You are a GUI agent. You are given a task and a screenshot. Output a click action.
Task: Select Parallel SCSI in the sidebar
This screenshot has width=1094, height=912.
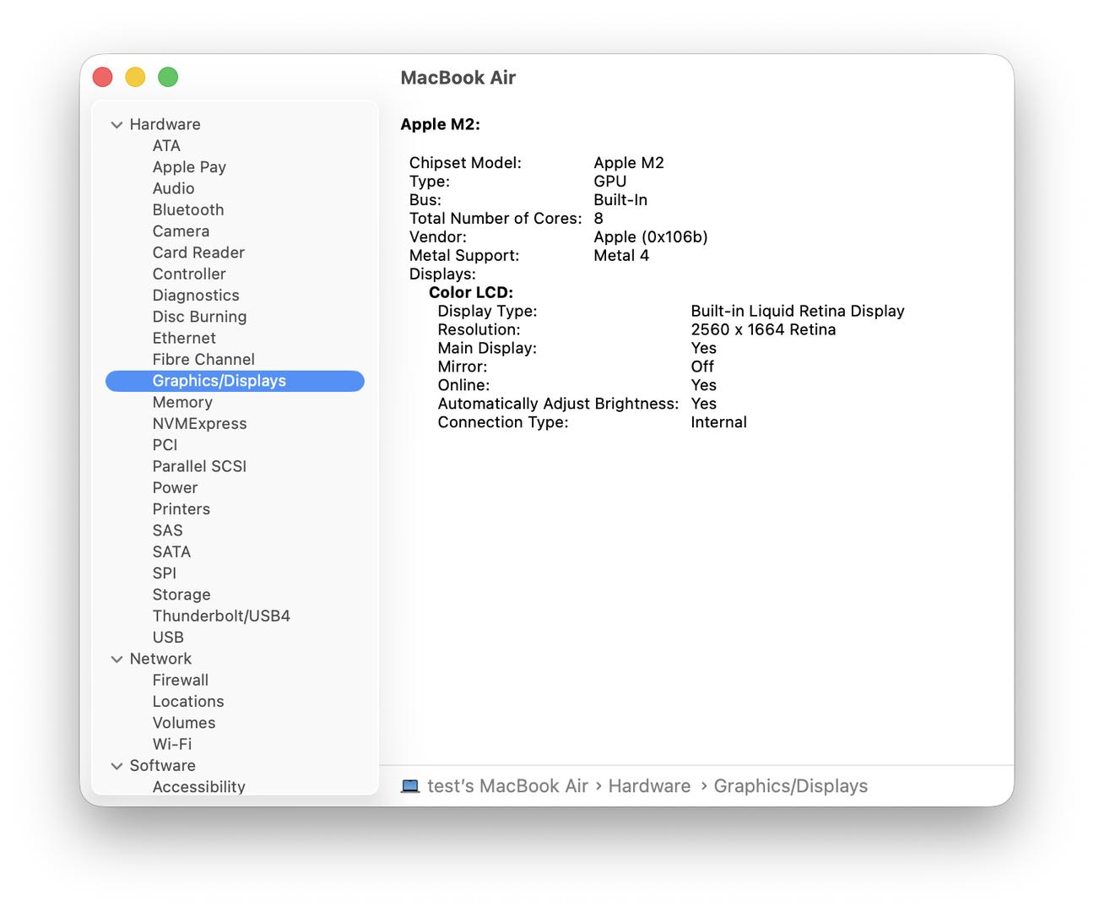(199, 466)
